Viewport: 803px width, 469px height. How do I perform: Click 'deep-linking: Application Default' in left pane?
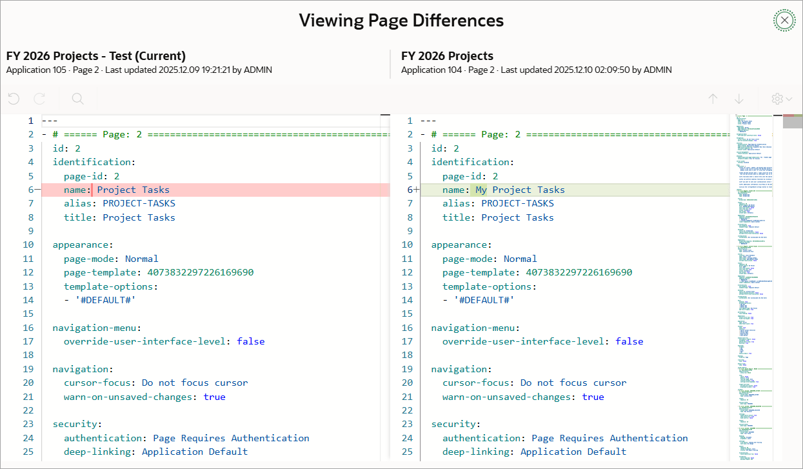pos(155,452)
